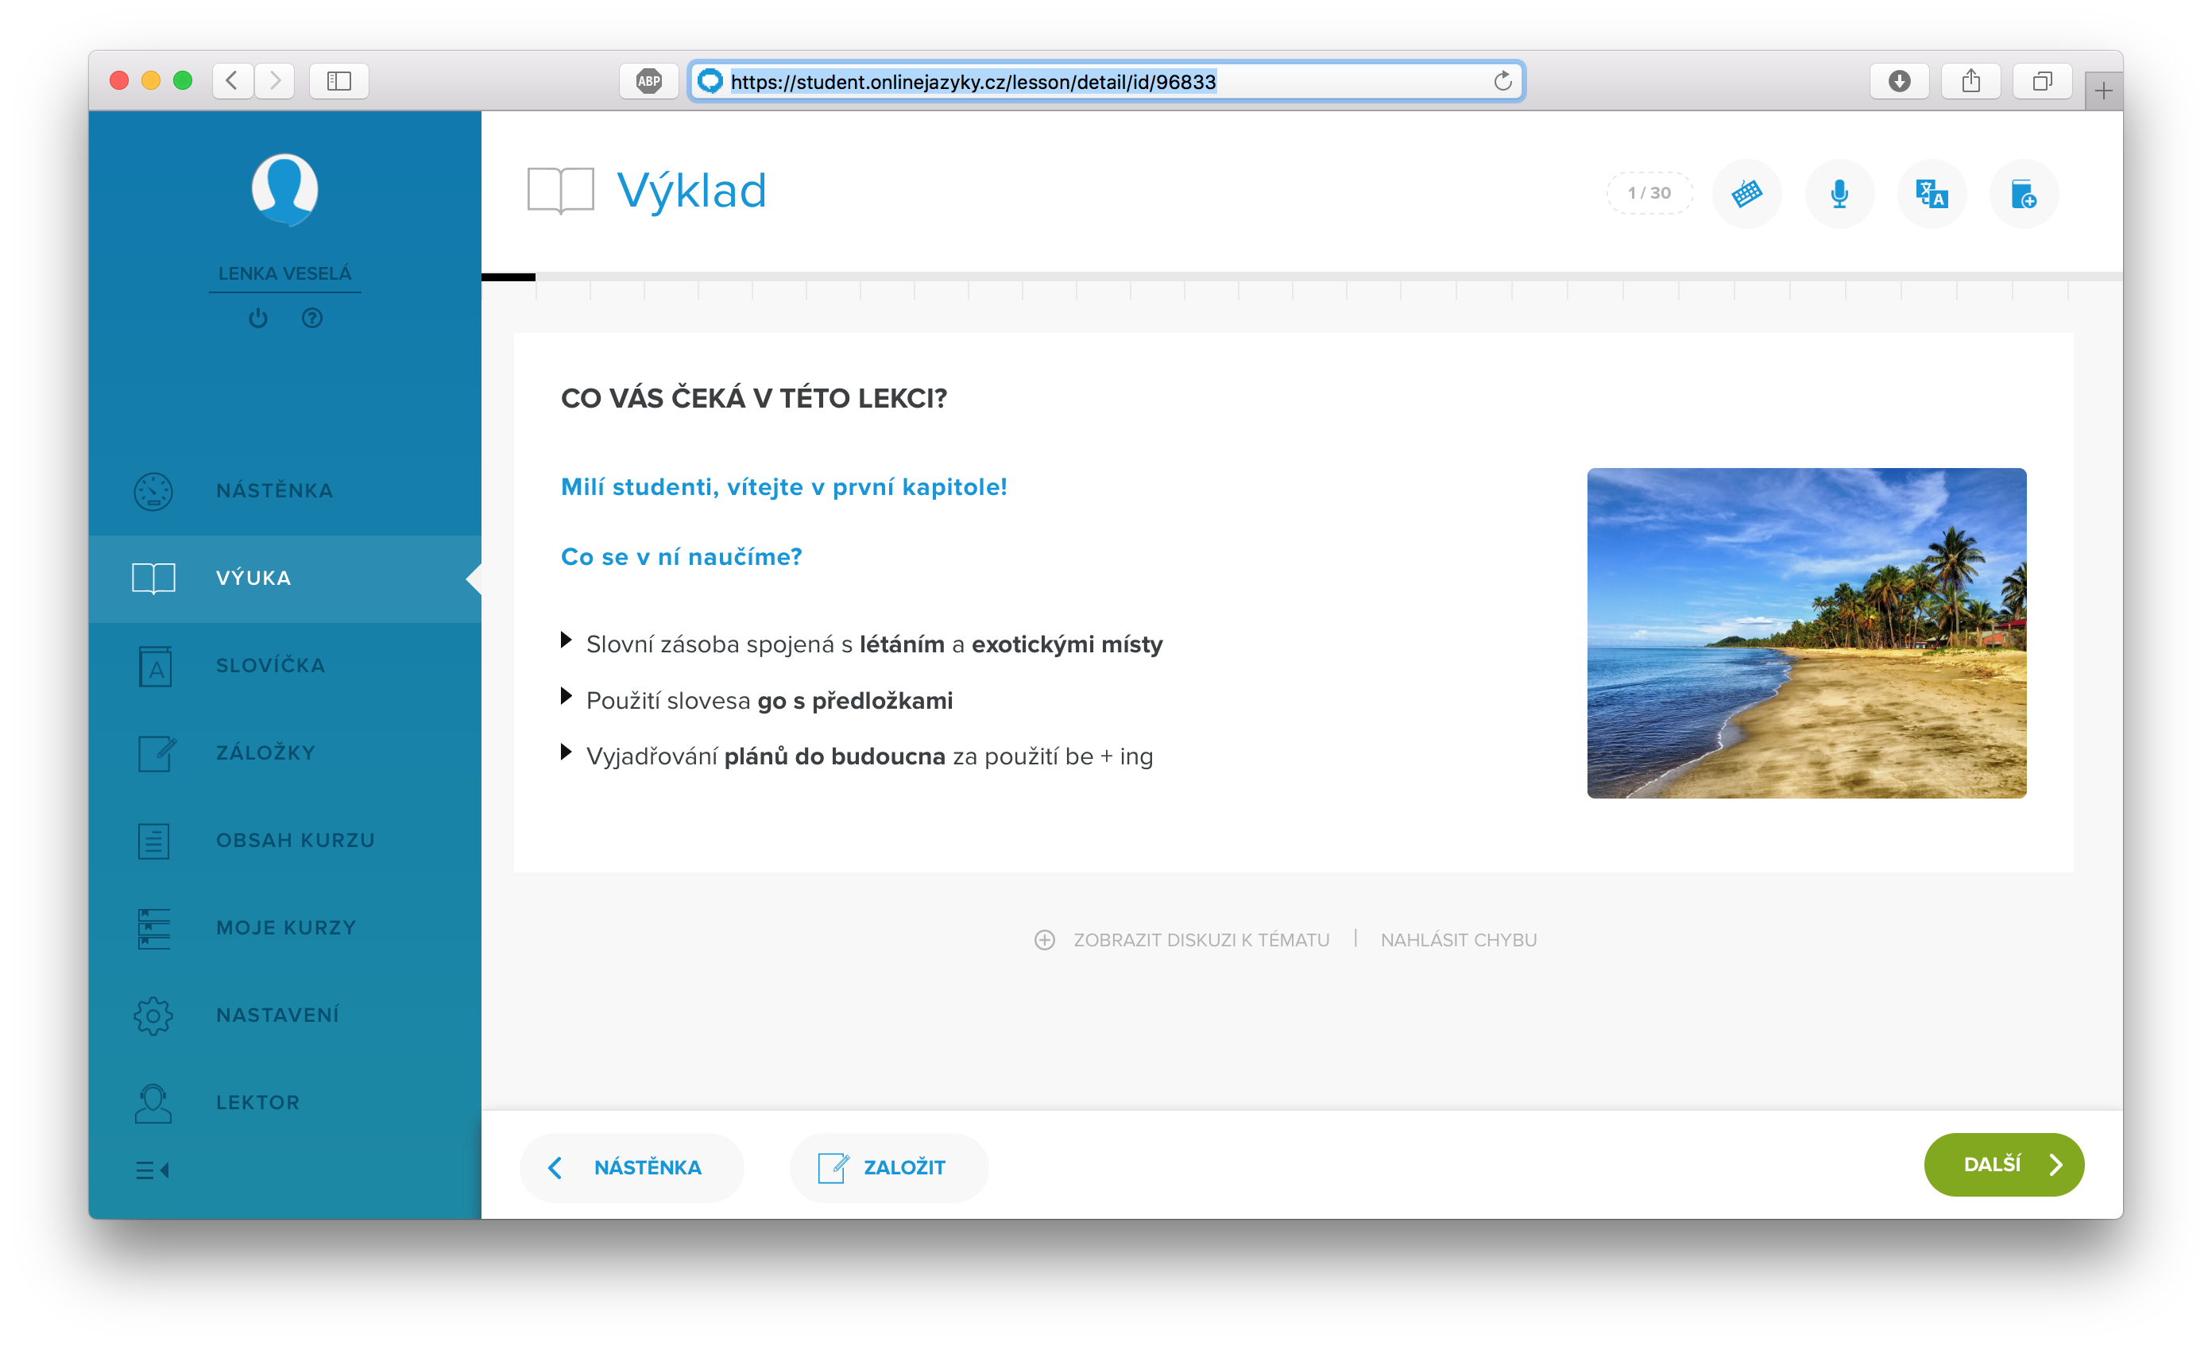The width and height of the screenshot is (2212, 1346).
Task: Show downloads in Safari toolbar
Action: [1899, 82]
